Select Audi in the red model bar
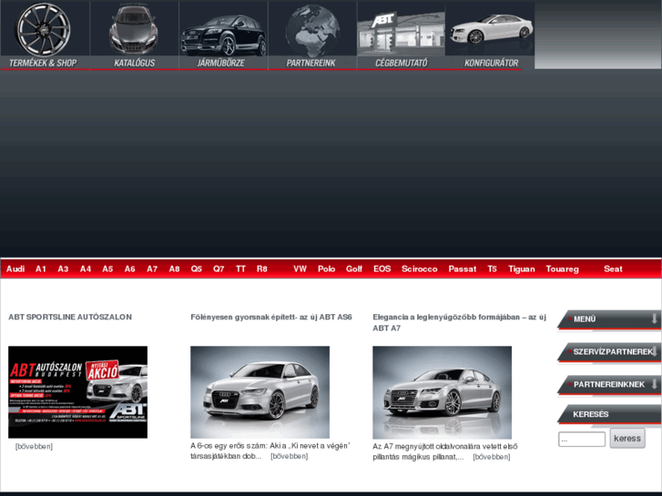Screen dimensions: 662x496 (x=15, y=269)
